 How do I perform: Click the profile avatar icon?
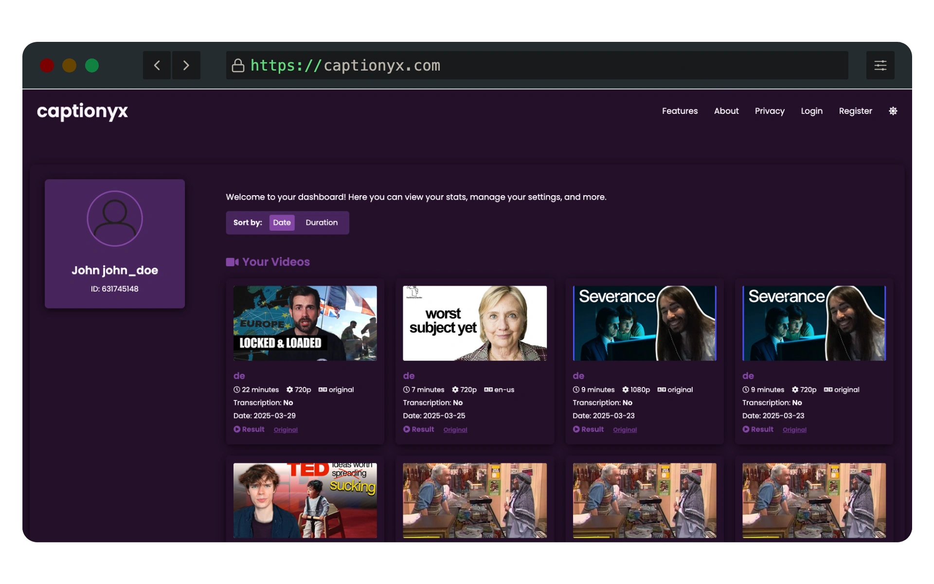tap(115, 219)
